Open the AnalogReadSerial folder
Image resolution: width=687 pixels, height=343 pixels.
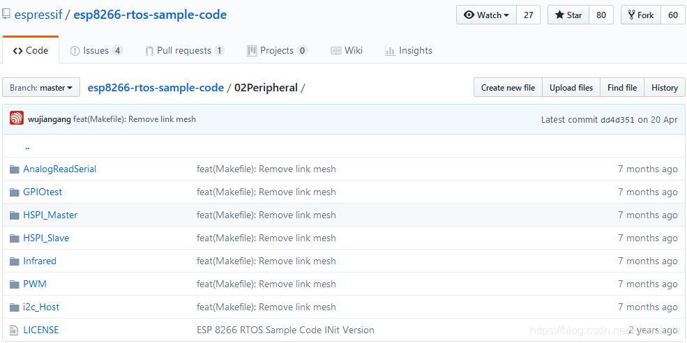[59, 169]
